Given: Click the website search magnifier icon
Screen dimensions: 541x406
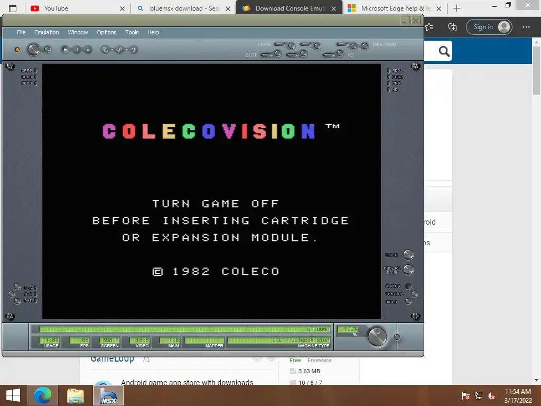Looking at the screenshot, I should point(444,51).
